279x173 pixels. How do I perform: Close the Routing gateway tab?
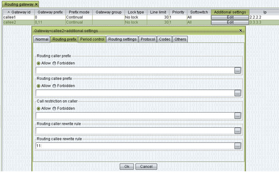pos(36,4)
